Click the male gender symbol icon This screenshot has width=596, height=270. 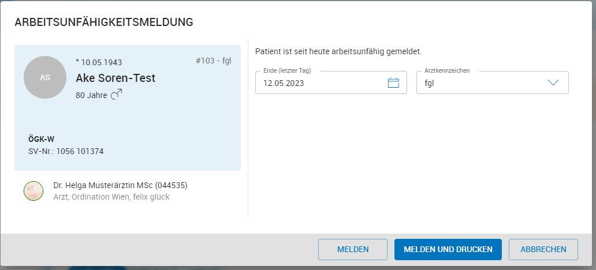tap(116, 95)
